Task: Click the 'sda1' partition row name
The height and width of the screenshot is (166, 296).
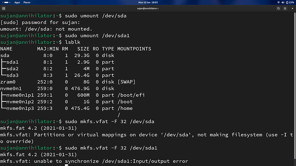Action: [12, 62]
